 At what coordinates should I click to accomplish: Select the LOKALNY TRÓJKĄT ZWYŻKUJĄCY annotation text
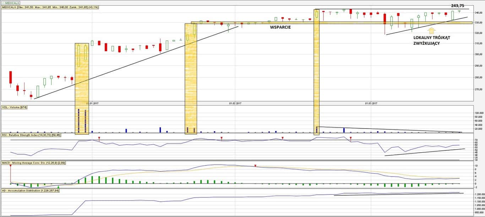tap(431, 40)
